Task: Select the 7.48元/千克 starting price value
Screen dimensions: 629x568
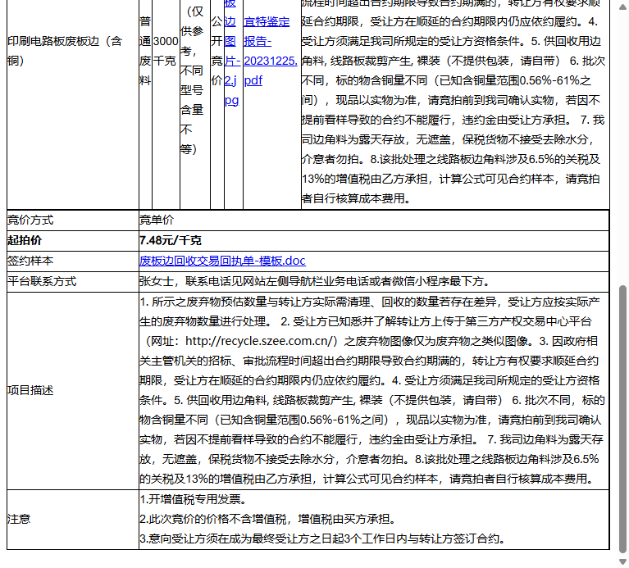Action: [170, 240]
